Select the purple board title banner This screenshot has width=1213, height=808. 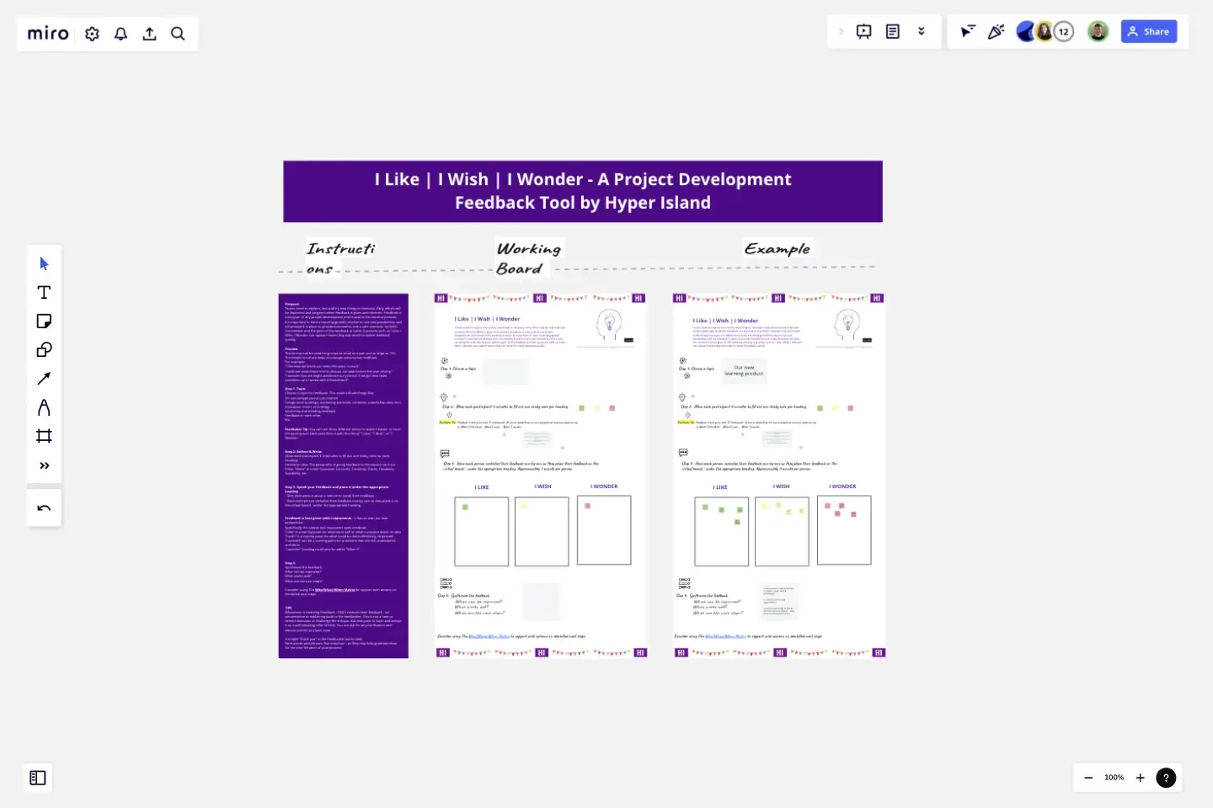583,191
